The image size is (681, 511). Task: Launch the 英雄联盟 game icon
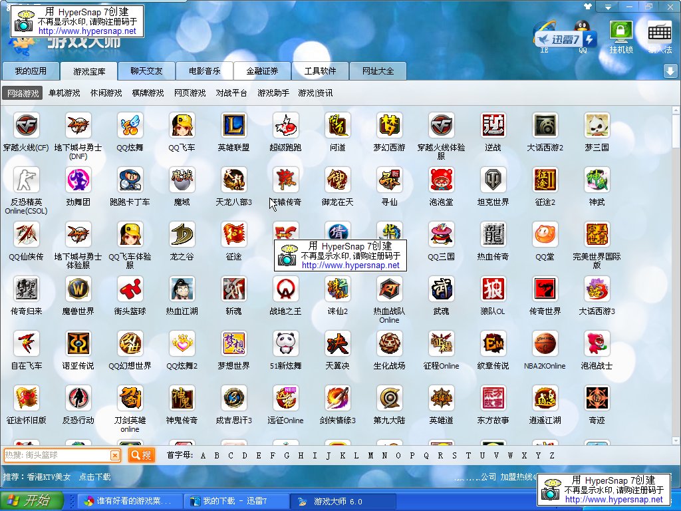(233, 125)
